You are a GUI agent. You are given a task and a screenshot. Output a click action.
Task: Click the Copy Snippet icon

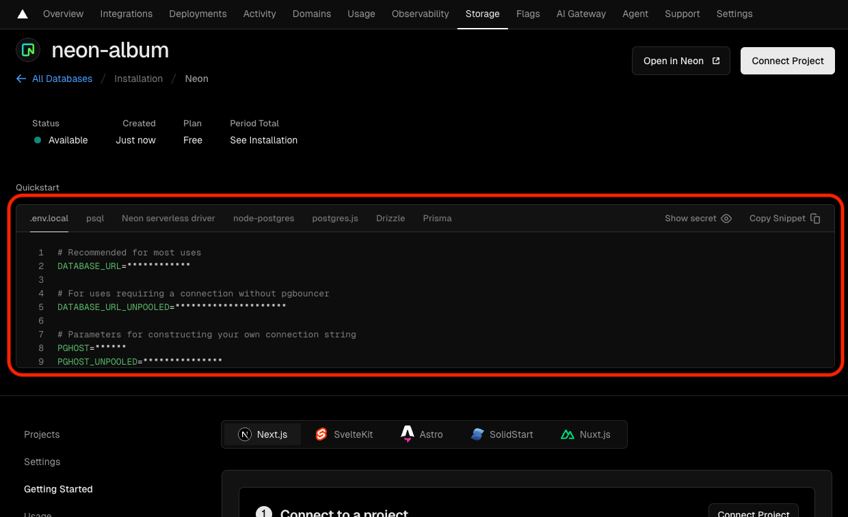[x=816, y=218]
